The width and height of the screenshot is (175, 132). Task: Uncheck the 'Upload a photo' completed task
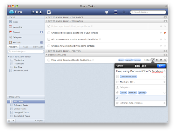(x=49, y=26)
